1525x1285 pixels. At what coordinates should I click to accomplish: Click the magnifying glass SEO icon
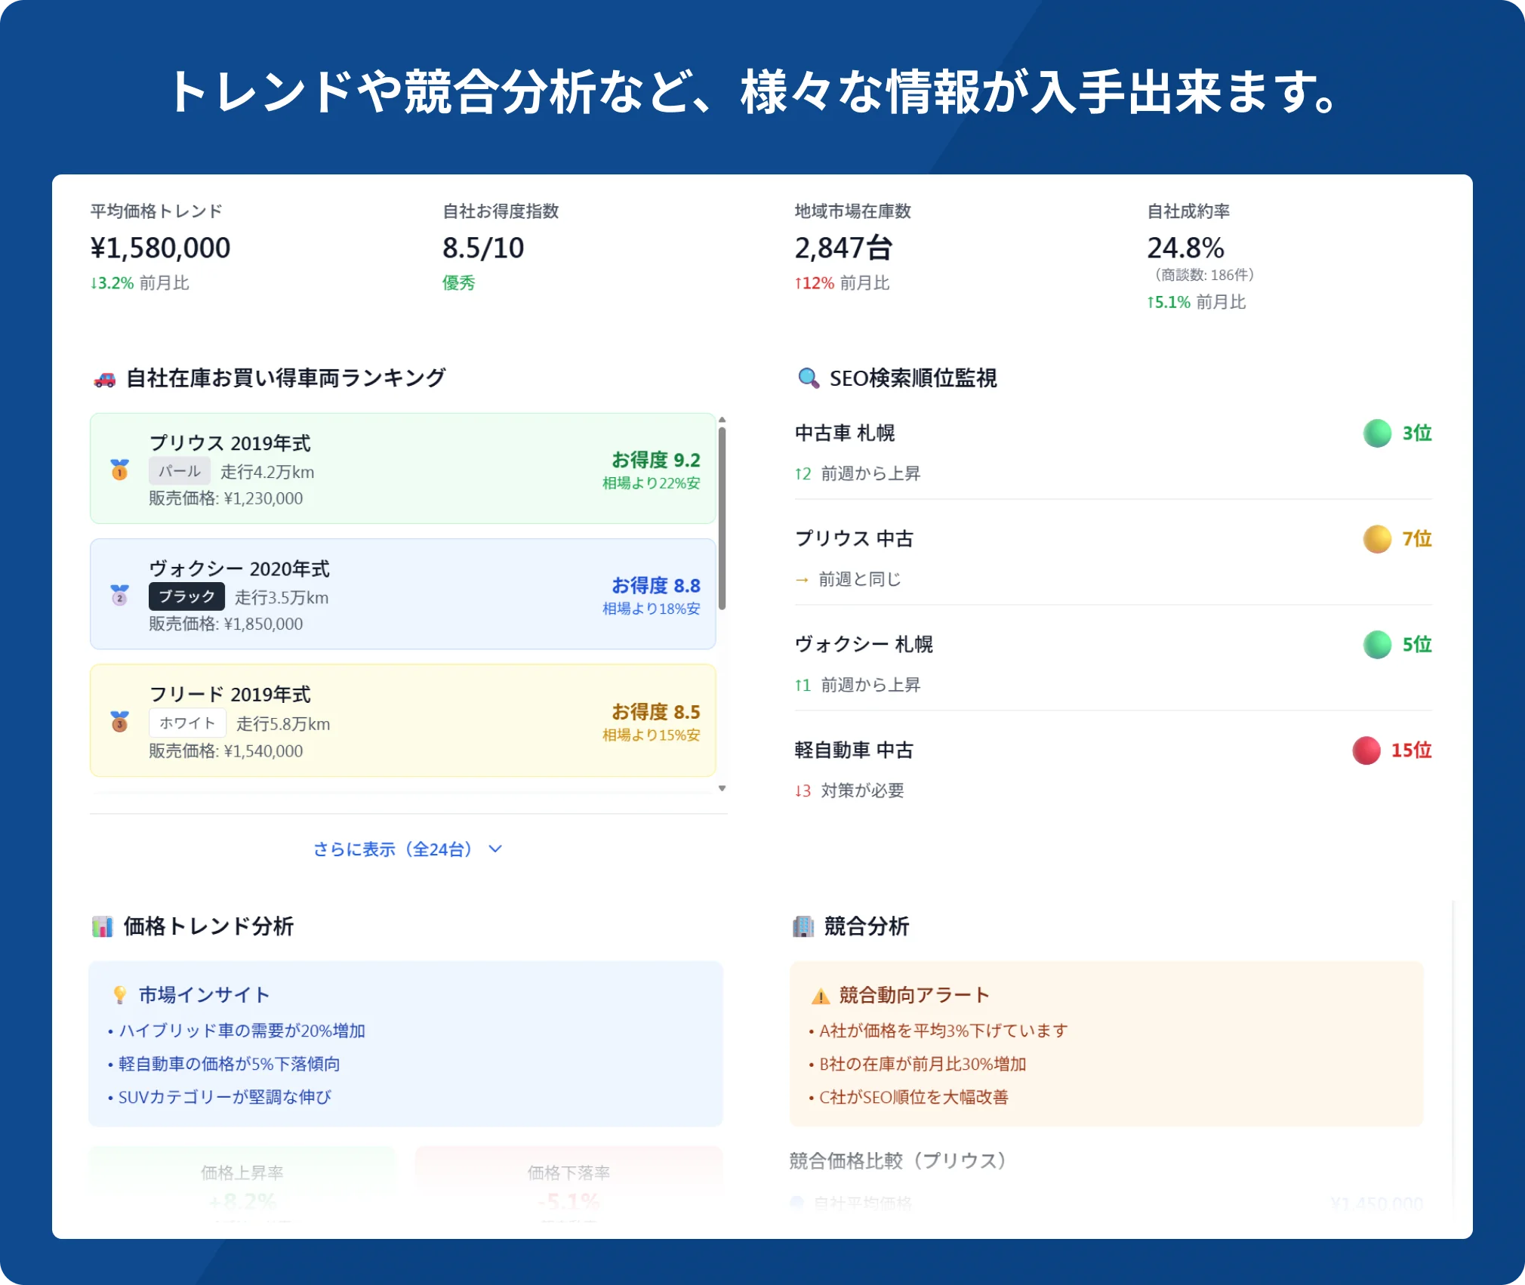click(809, 378)
